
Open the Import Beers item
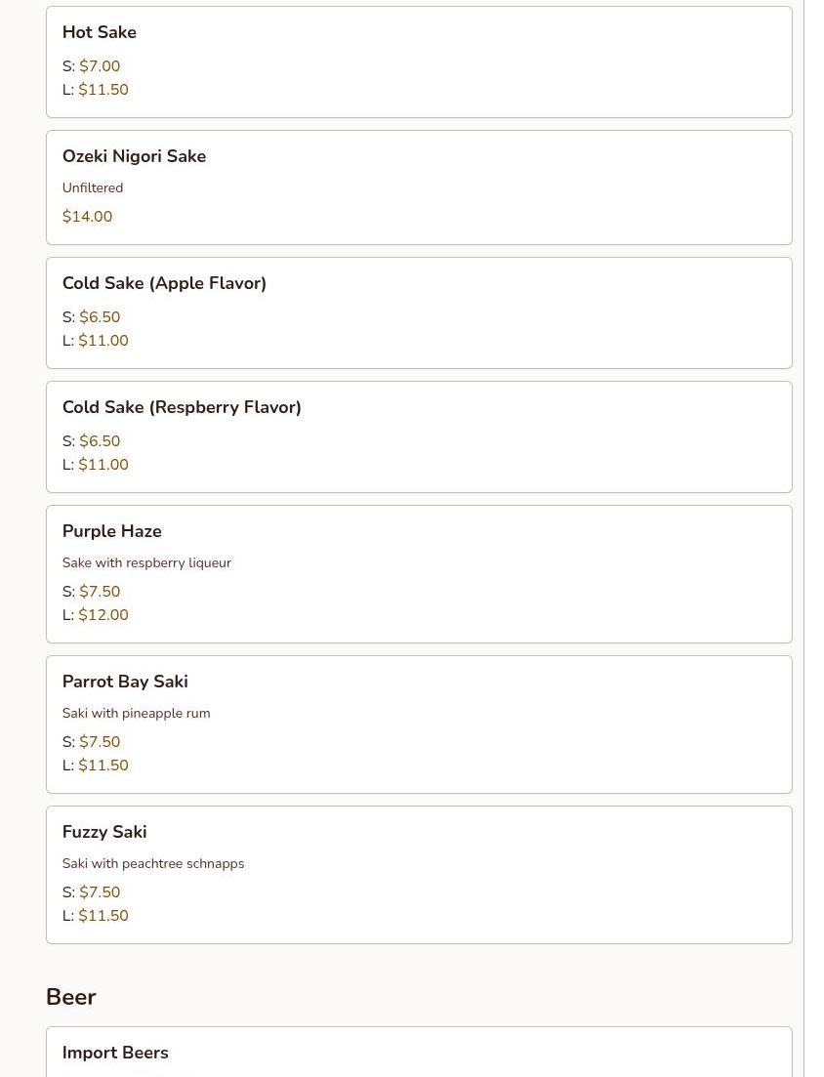point(115,1053)
